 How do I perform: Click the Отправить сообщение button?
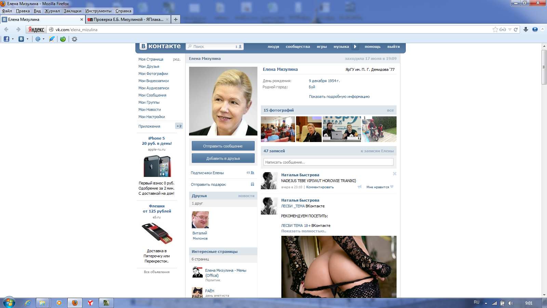(x=223, y=146)
